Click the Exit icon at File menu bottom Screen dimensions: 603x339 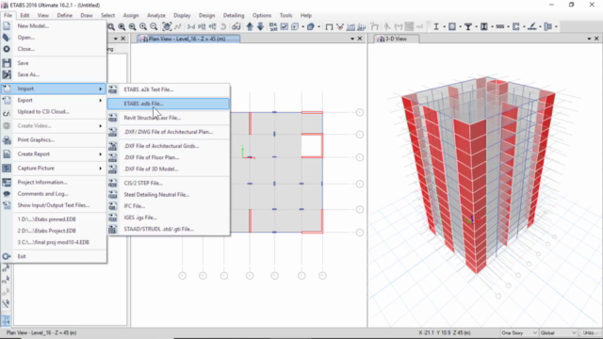click(7, 256)
